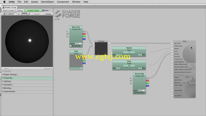Viewport: 206px width, 116px height.
Task: Click the Multiply node B input
Action: click(93, 46)
